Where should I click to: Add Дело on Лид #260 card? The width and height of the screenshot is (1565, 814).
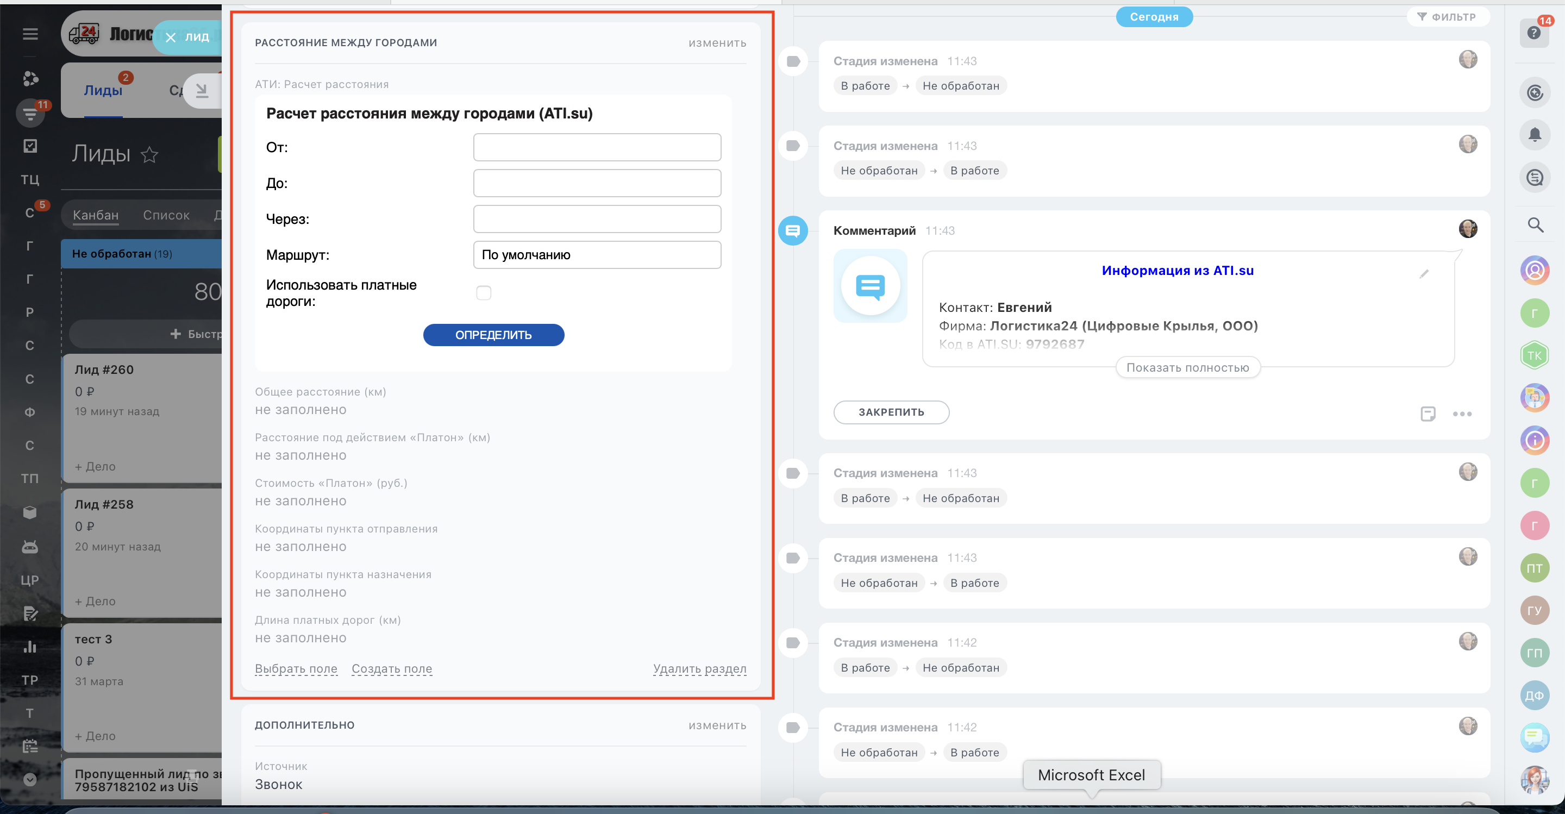click(x=95, y=467)
